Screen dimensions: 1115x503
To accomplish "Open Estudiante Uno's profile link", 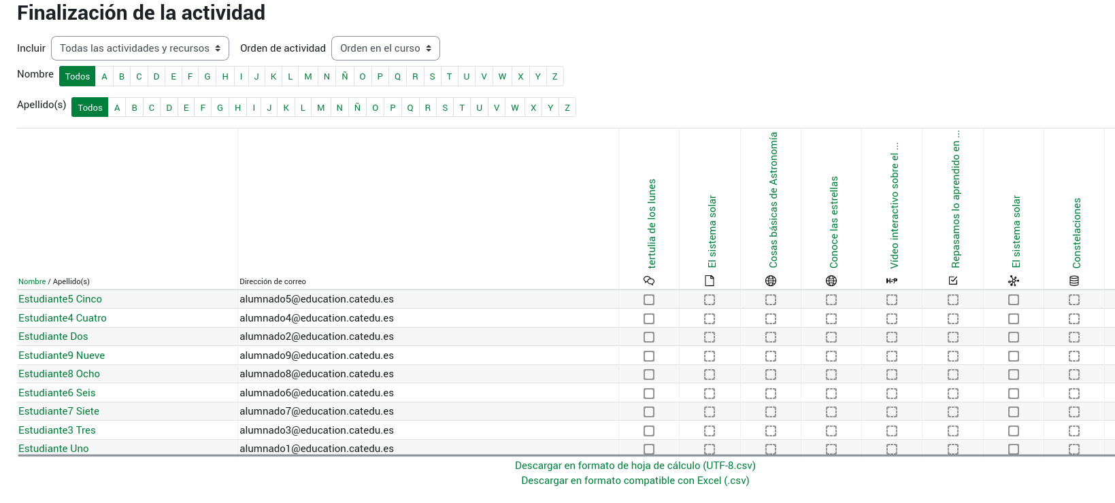I will 54,449.
